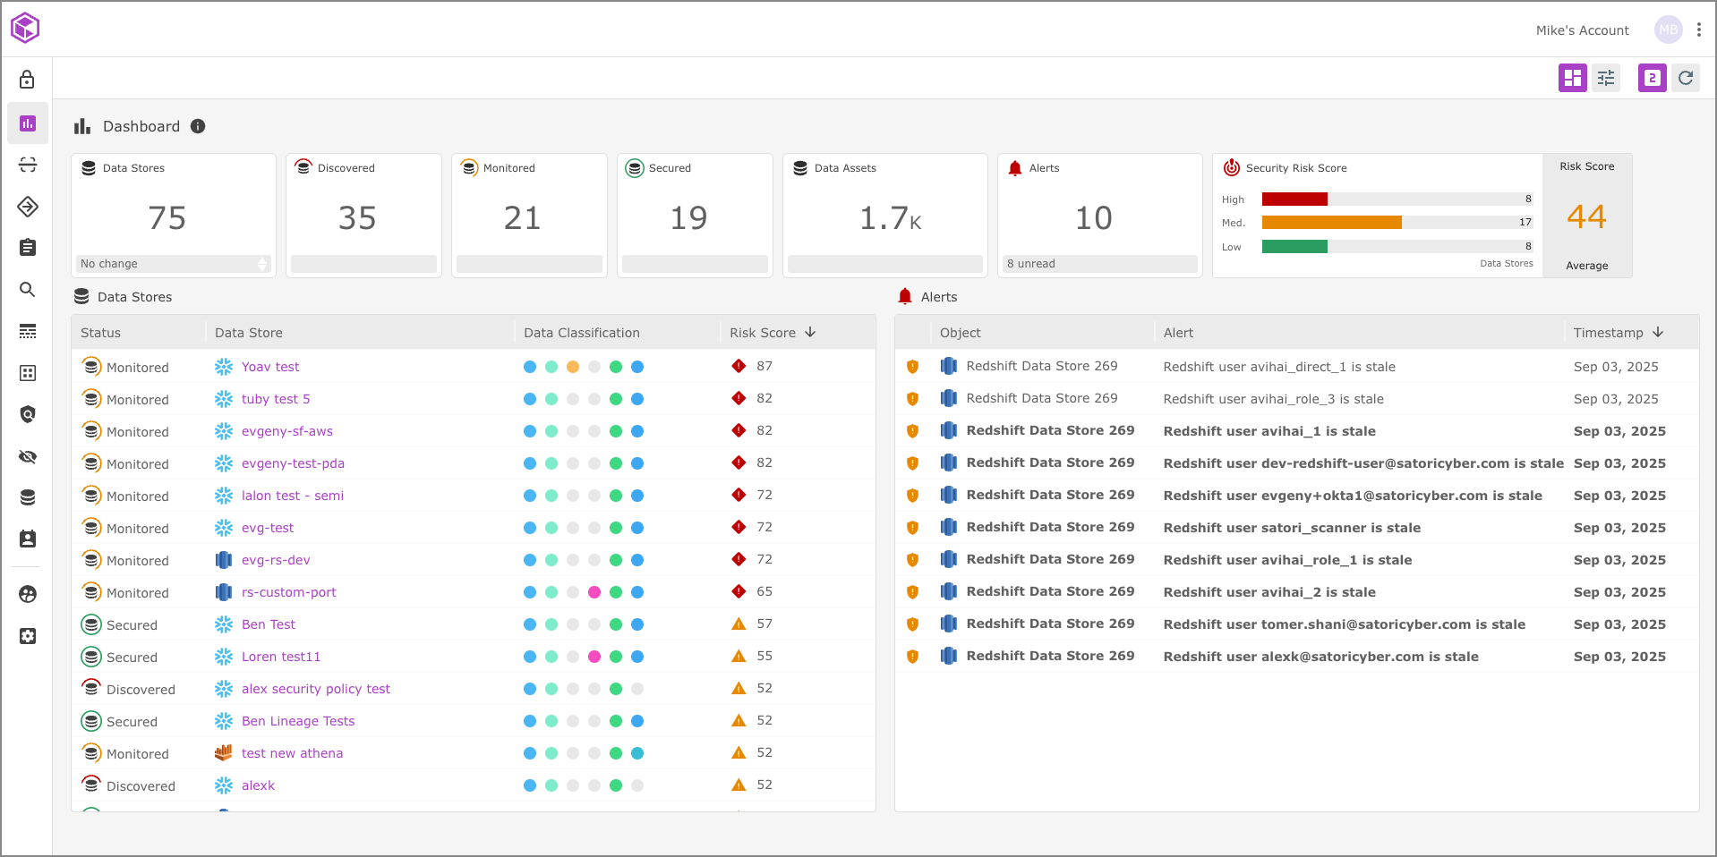
Task: Open the settings gear icon in sidebar
Action: pyautogui.click(x=27, y=636)
